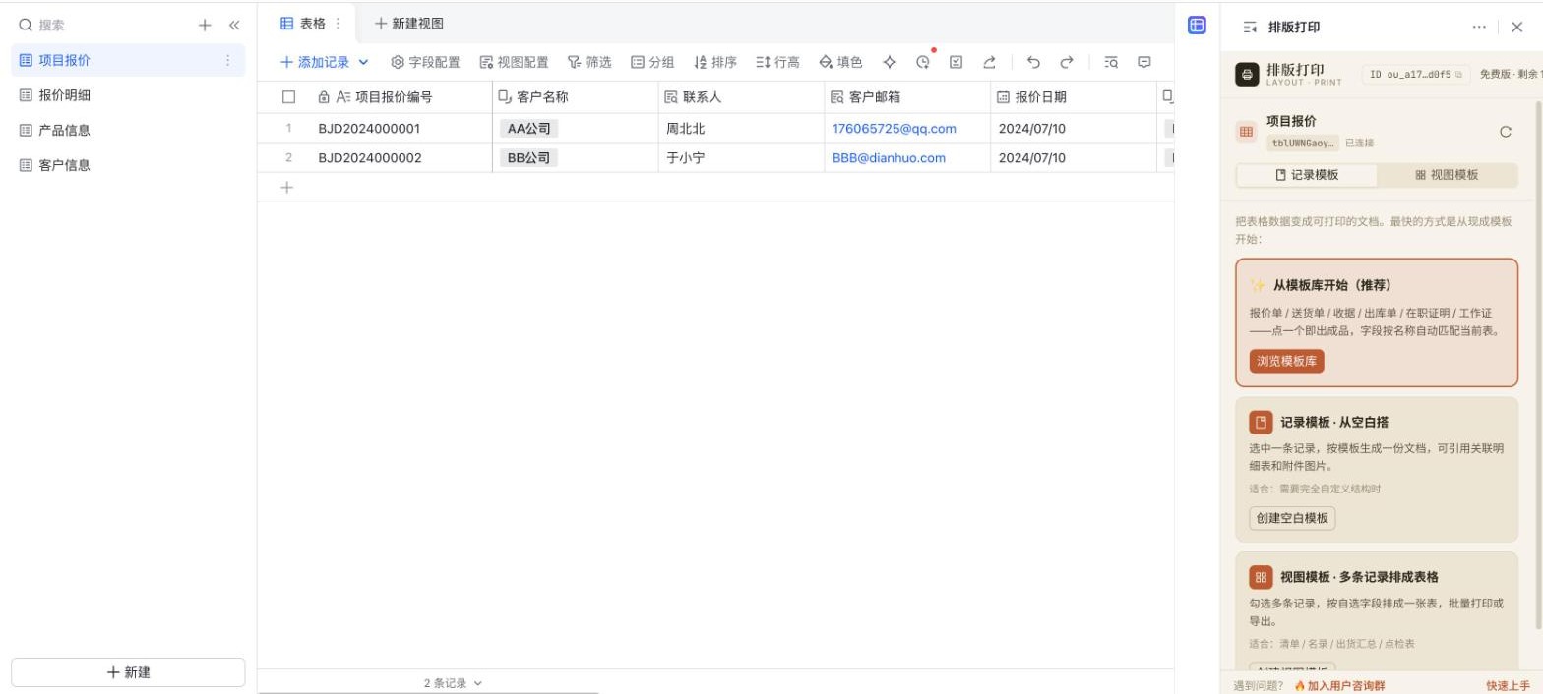
Task: Click the printer logo of 排版打印
Action: click(x=1247, y=75)
